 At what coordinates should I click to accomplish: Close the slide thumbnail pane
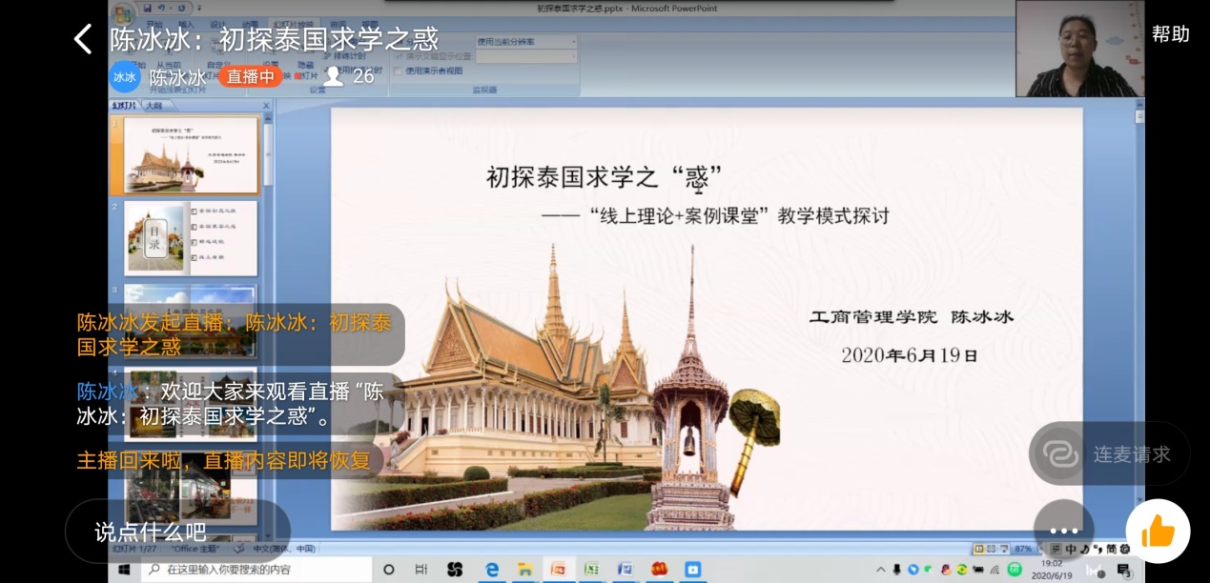tap(266, 106)
